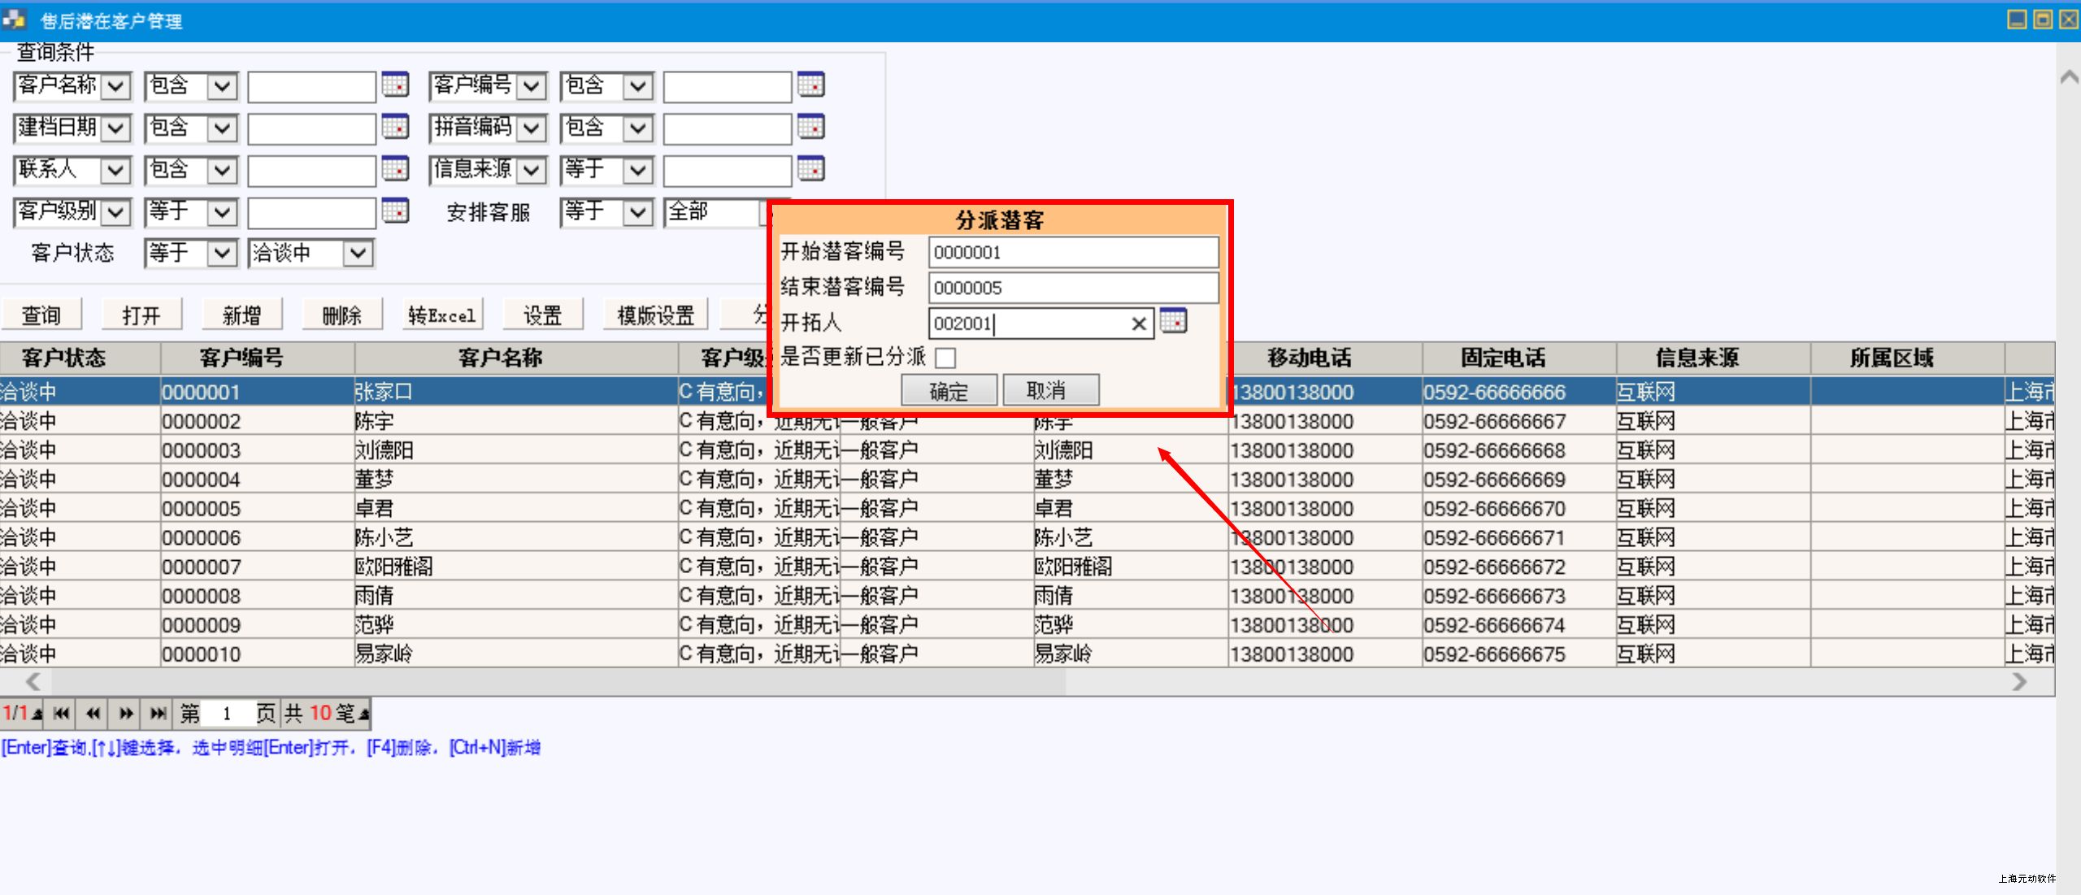Open the 建档日期 field selector dropdown

[x=116, y=128]
